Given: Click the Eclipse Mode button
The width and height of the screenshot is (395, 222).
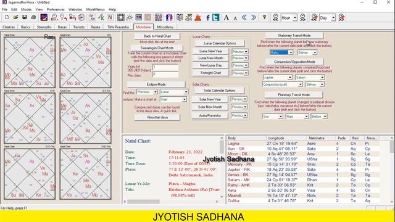Looking at the screenshot, I should click(156, 84).
